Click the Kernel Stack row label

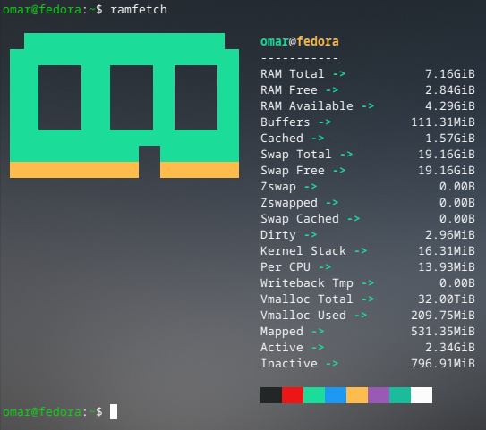[x=303, y=250]
